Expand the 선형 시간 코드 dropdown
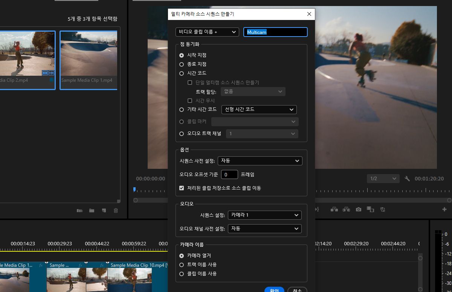Image resolution: width=452 pixels, height=292 pixels. coord(259,110)
